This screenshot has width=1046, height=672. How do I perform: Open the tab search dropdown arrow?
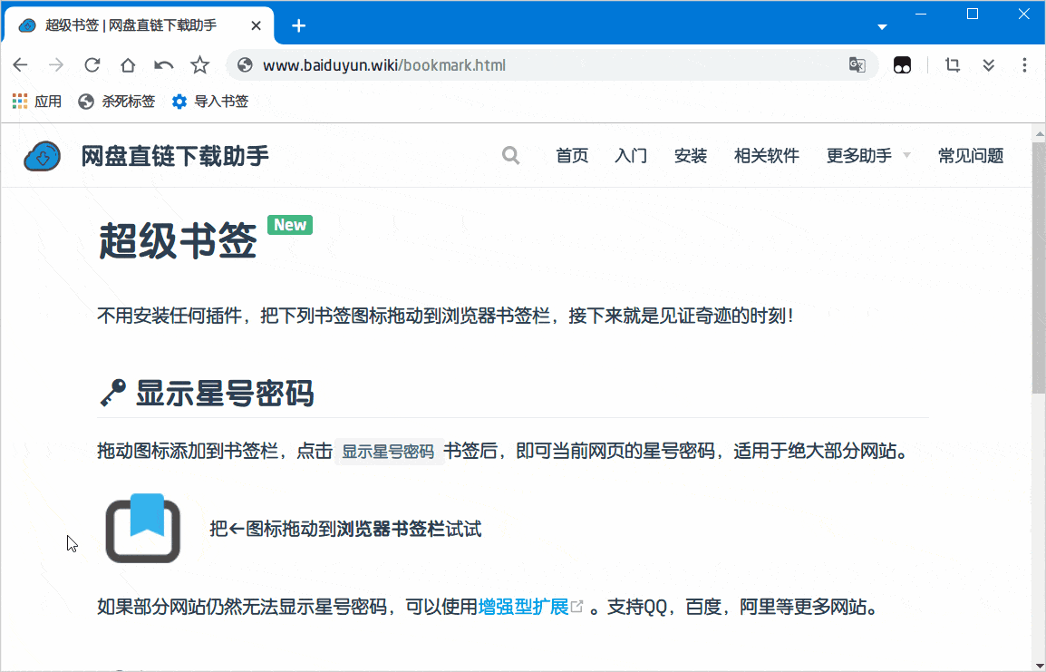coord(882,26)
